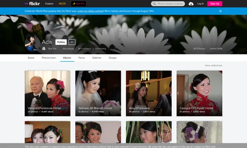
Task: Dismiss the blue photo contest banner
Action: [x=220, y=11]
